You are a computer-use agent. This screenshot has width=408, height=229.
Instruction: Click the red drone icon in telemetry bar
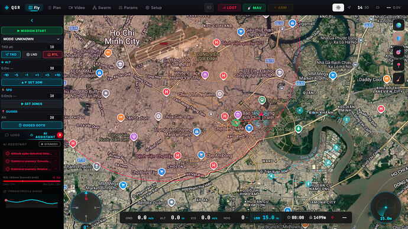pos(332,217)
